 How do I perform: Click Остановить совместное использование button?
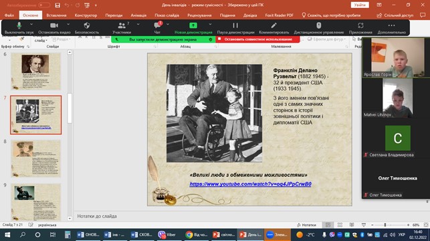coord(258,39)
